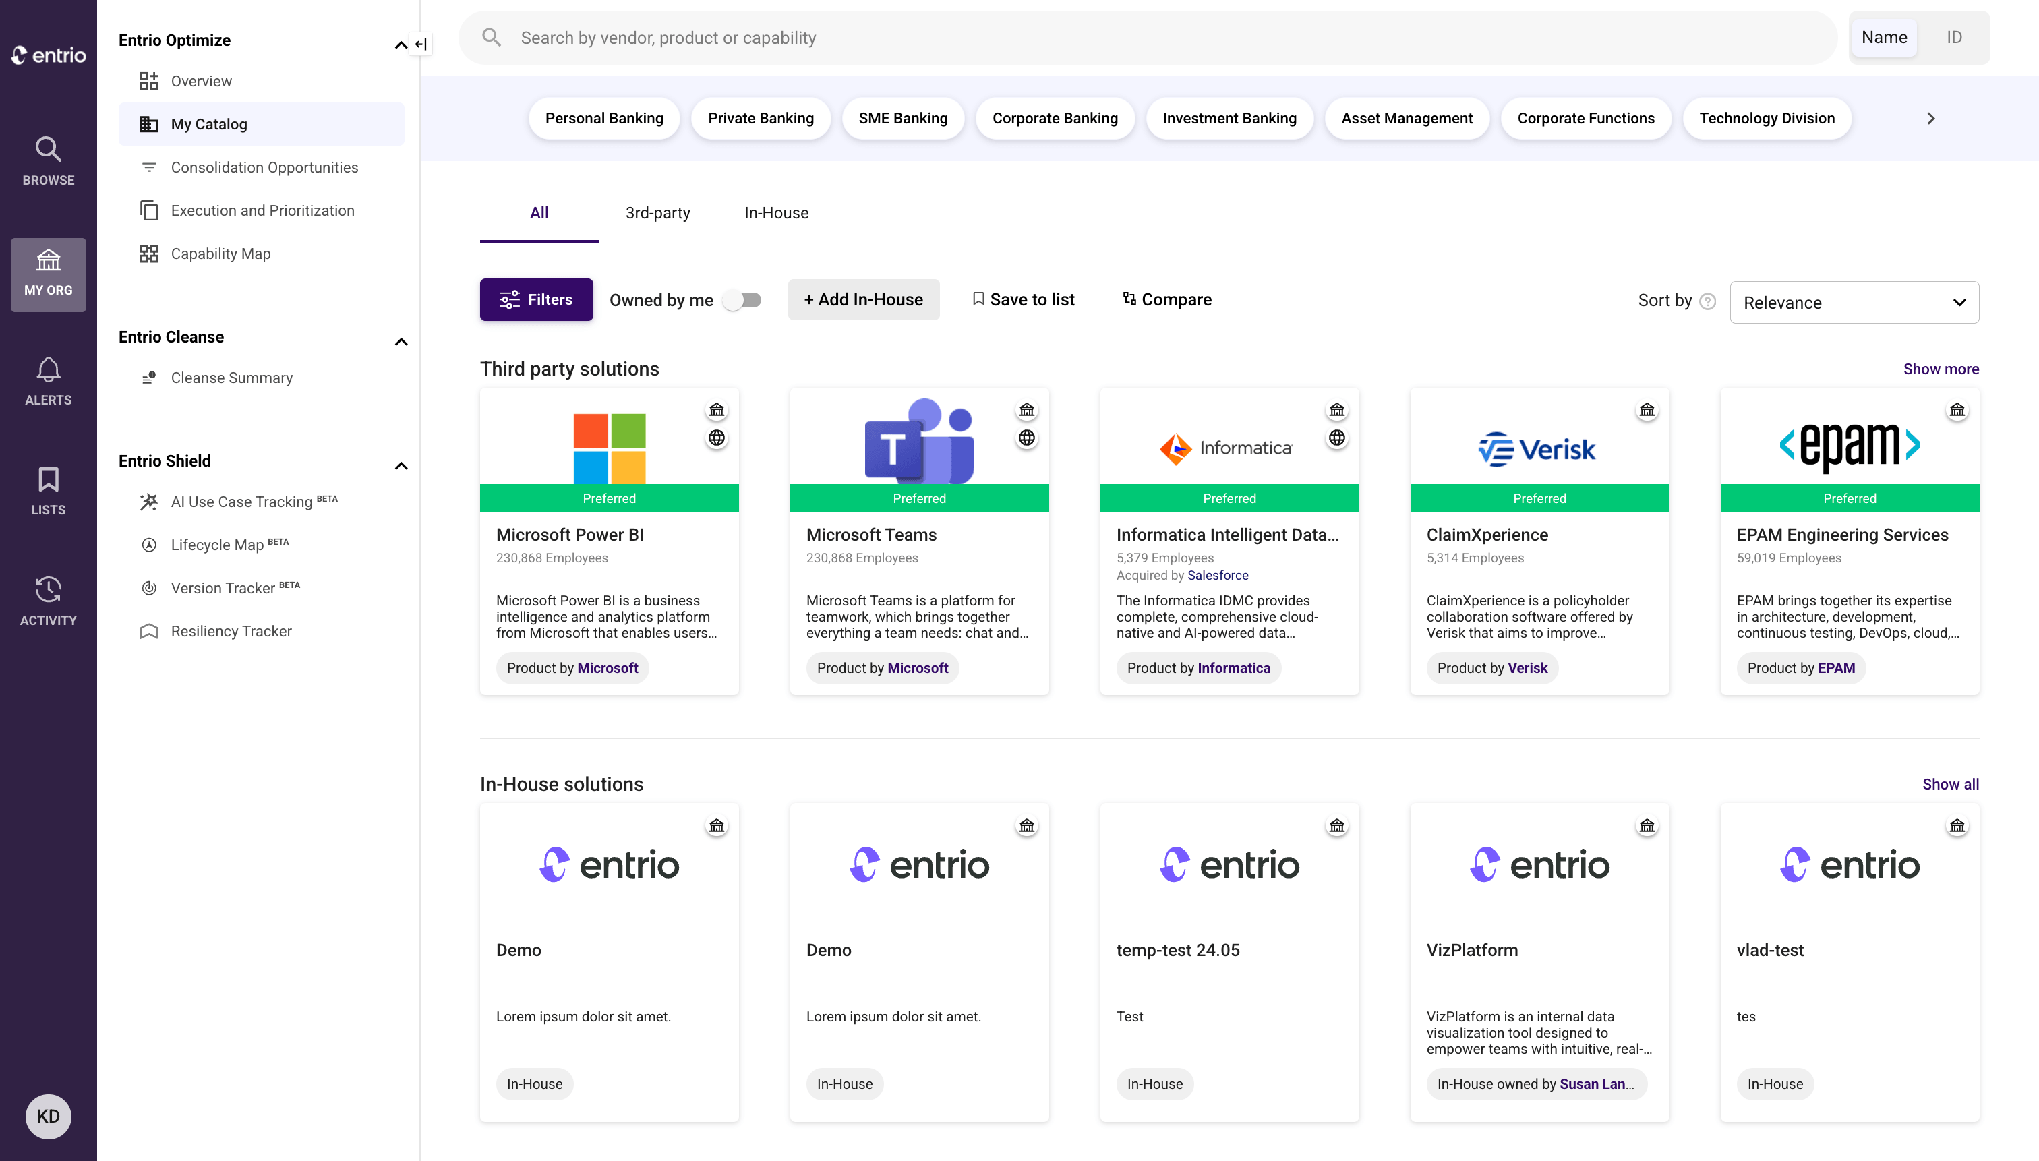Click the globe icon on Microsoft Power BI card
Image resolution: width=2039 pixels, height=1161 pixels.
click(717, 438)
